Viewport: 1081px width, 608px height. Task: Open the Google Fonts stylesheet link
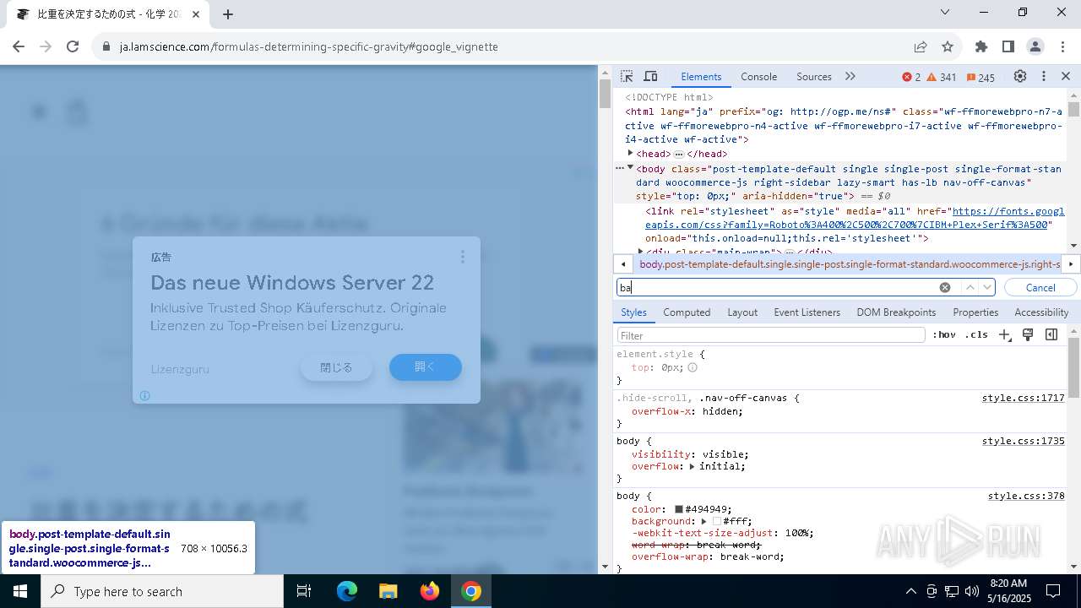[855, 218]
